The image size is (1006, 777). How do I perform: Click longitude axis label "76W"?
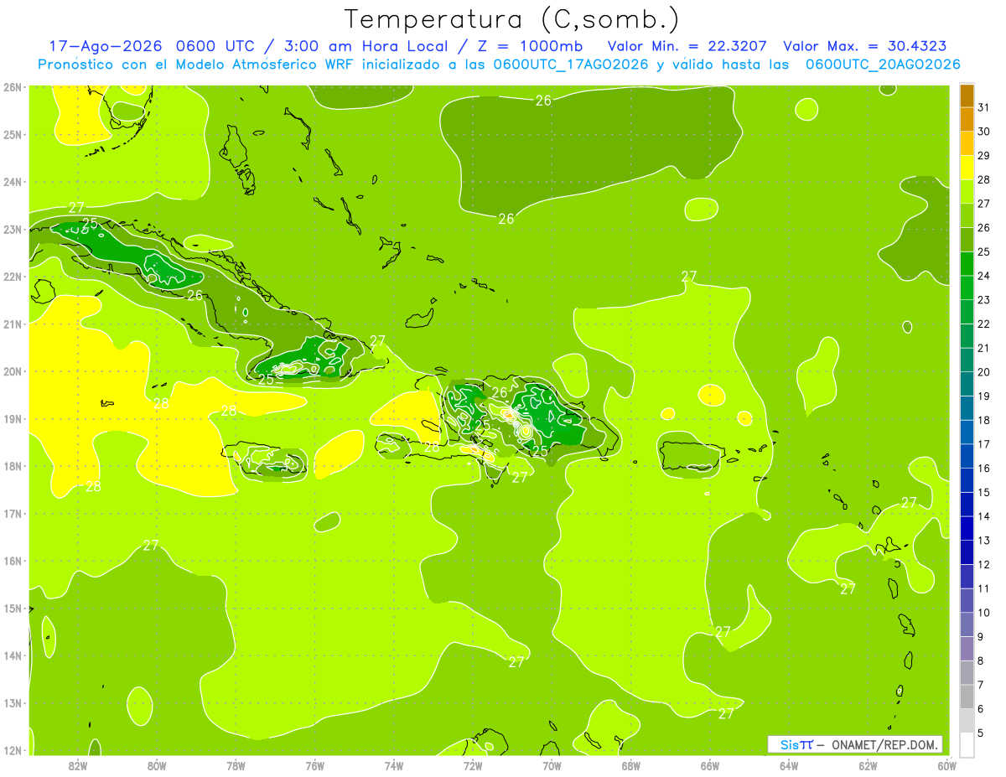pyautogui.click(x=315, y=765)
